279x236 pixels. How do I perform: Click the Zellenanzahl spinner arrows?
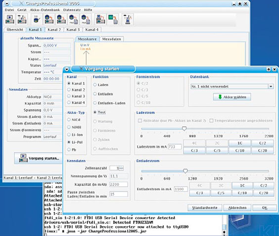click(121, 168)
